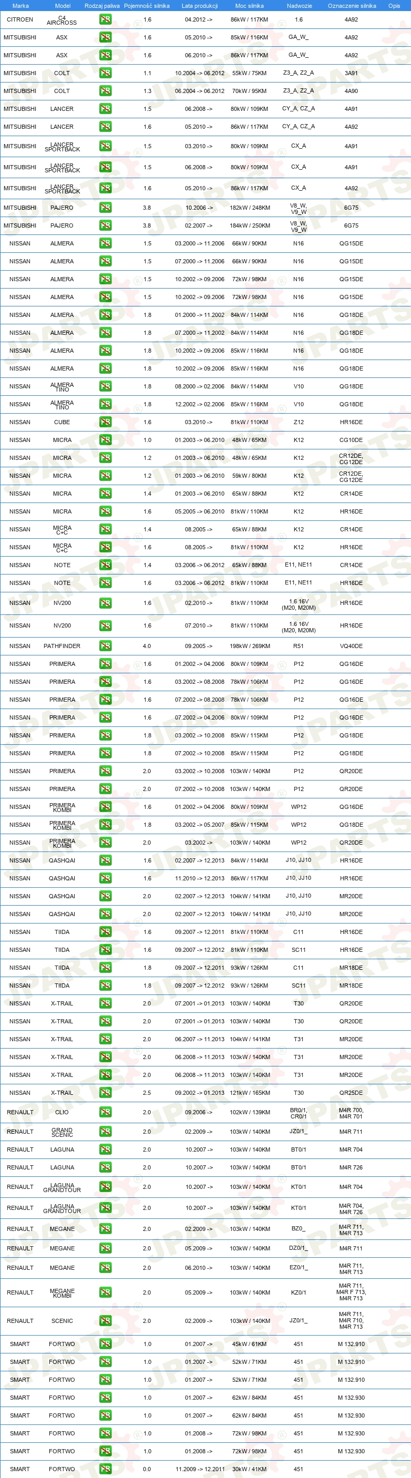Click the Pojemność silnika column header
This screenshot has width=411, height=1478.
pos(147,6)
